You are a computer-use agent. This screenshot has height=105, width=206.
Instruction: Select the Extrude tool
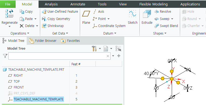pyautogui.click(x=147, y=17)
